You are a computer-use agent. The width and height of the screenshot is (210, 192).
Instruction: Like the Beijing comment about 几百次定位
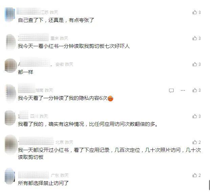[195, 142]
